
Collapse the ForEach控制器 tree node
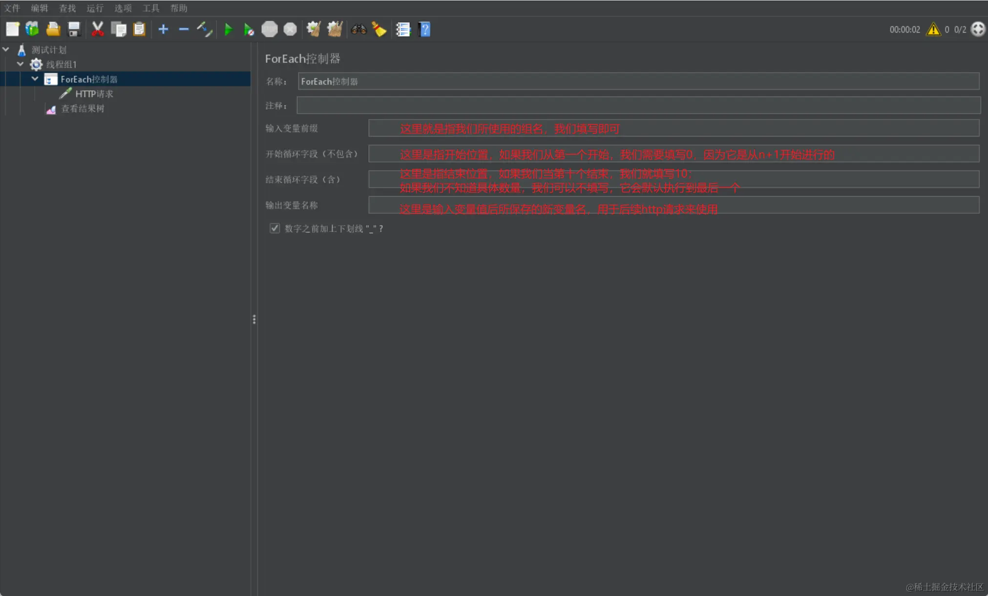pos(35,79)
